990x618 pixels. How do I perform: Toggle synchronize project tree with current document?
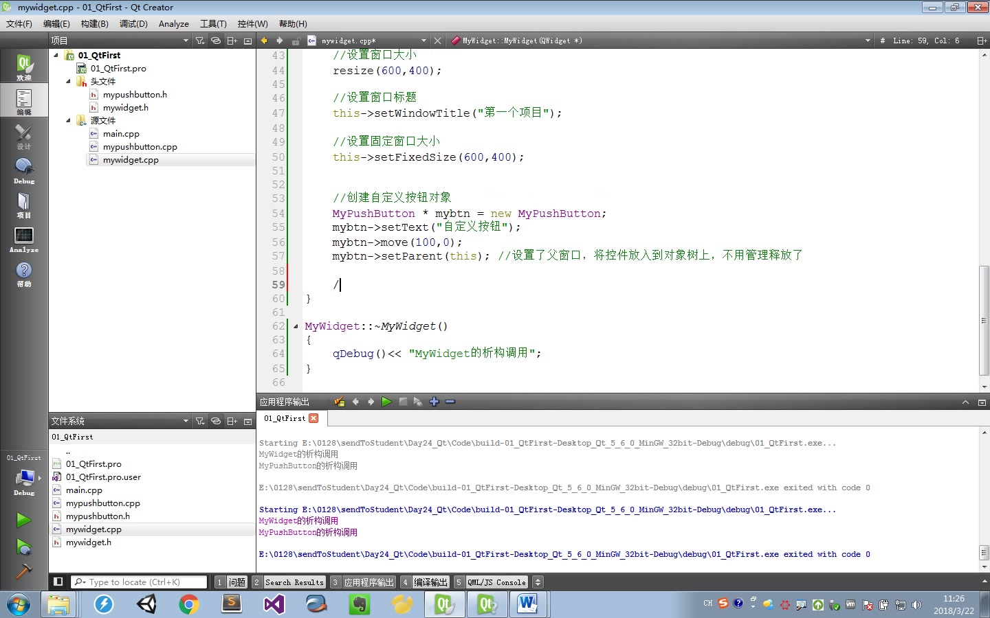(215, 40)
